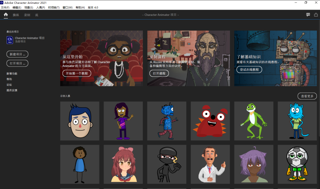The width and height of the screenshot is (320, 189).
Task: Select the red monster example puppet
Action: tap(210, 121)
